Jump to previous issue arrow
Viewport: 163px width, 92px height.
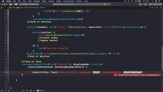point(151,8)
